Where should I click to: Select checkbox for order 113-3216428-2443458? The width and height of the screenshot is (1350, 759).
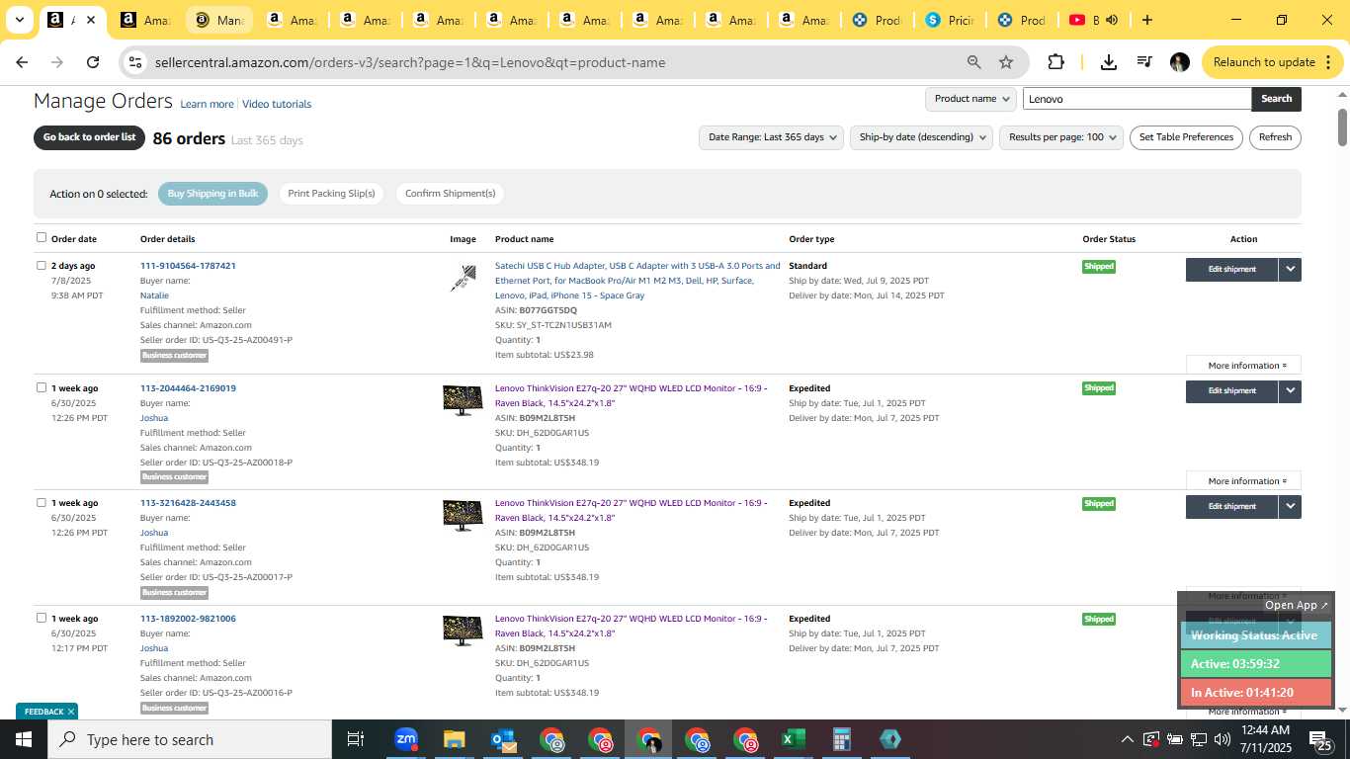coord(42,502)
